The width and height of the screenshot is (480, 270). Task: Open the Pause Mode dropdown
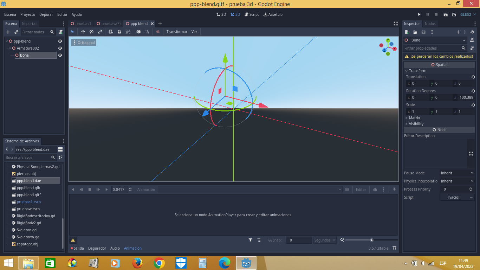point(457,173)
